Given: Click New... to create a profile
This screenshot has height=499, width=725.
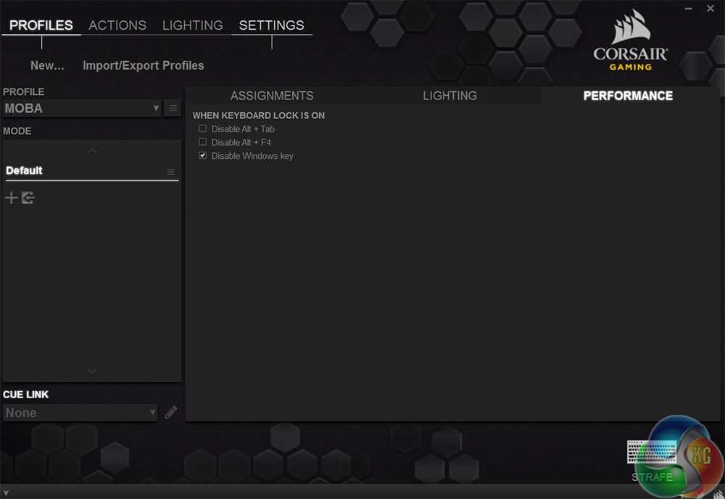Looking at the screenshot, I should point(47,66).
